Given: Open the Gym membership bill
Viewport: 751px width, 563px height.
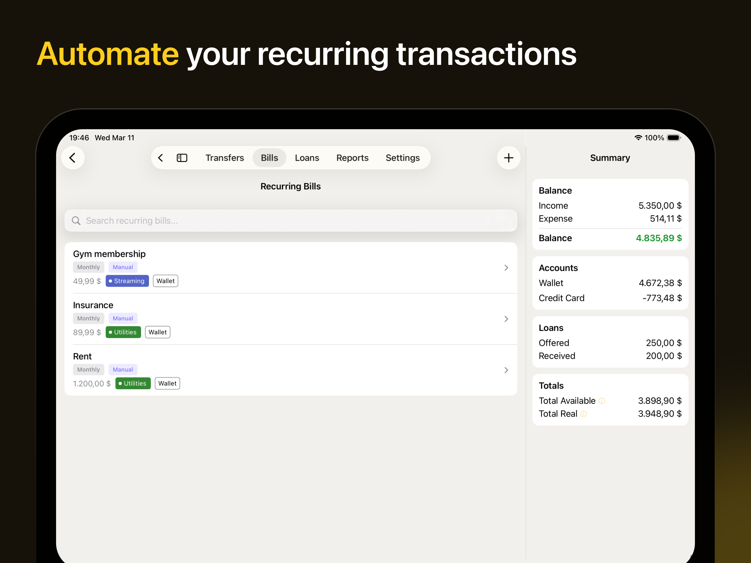Looking at the screenshot, I should [291, 267].
